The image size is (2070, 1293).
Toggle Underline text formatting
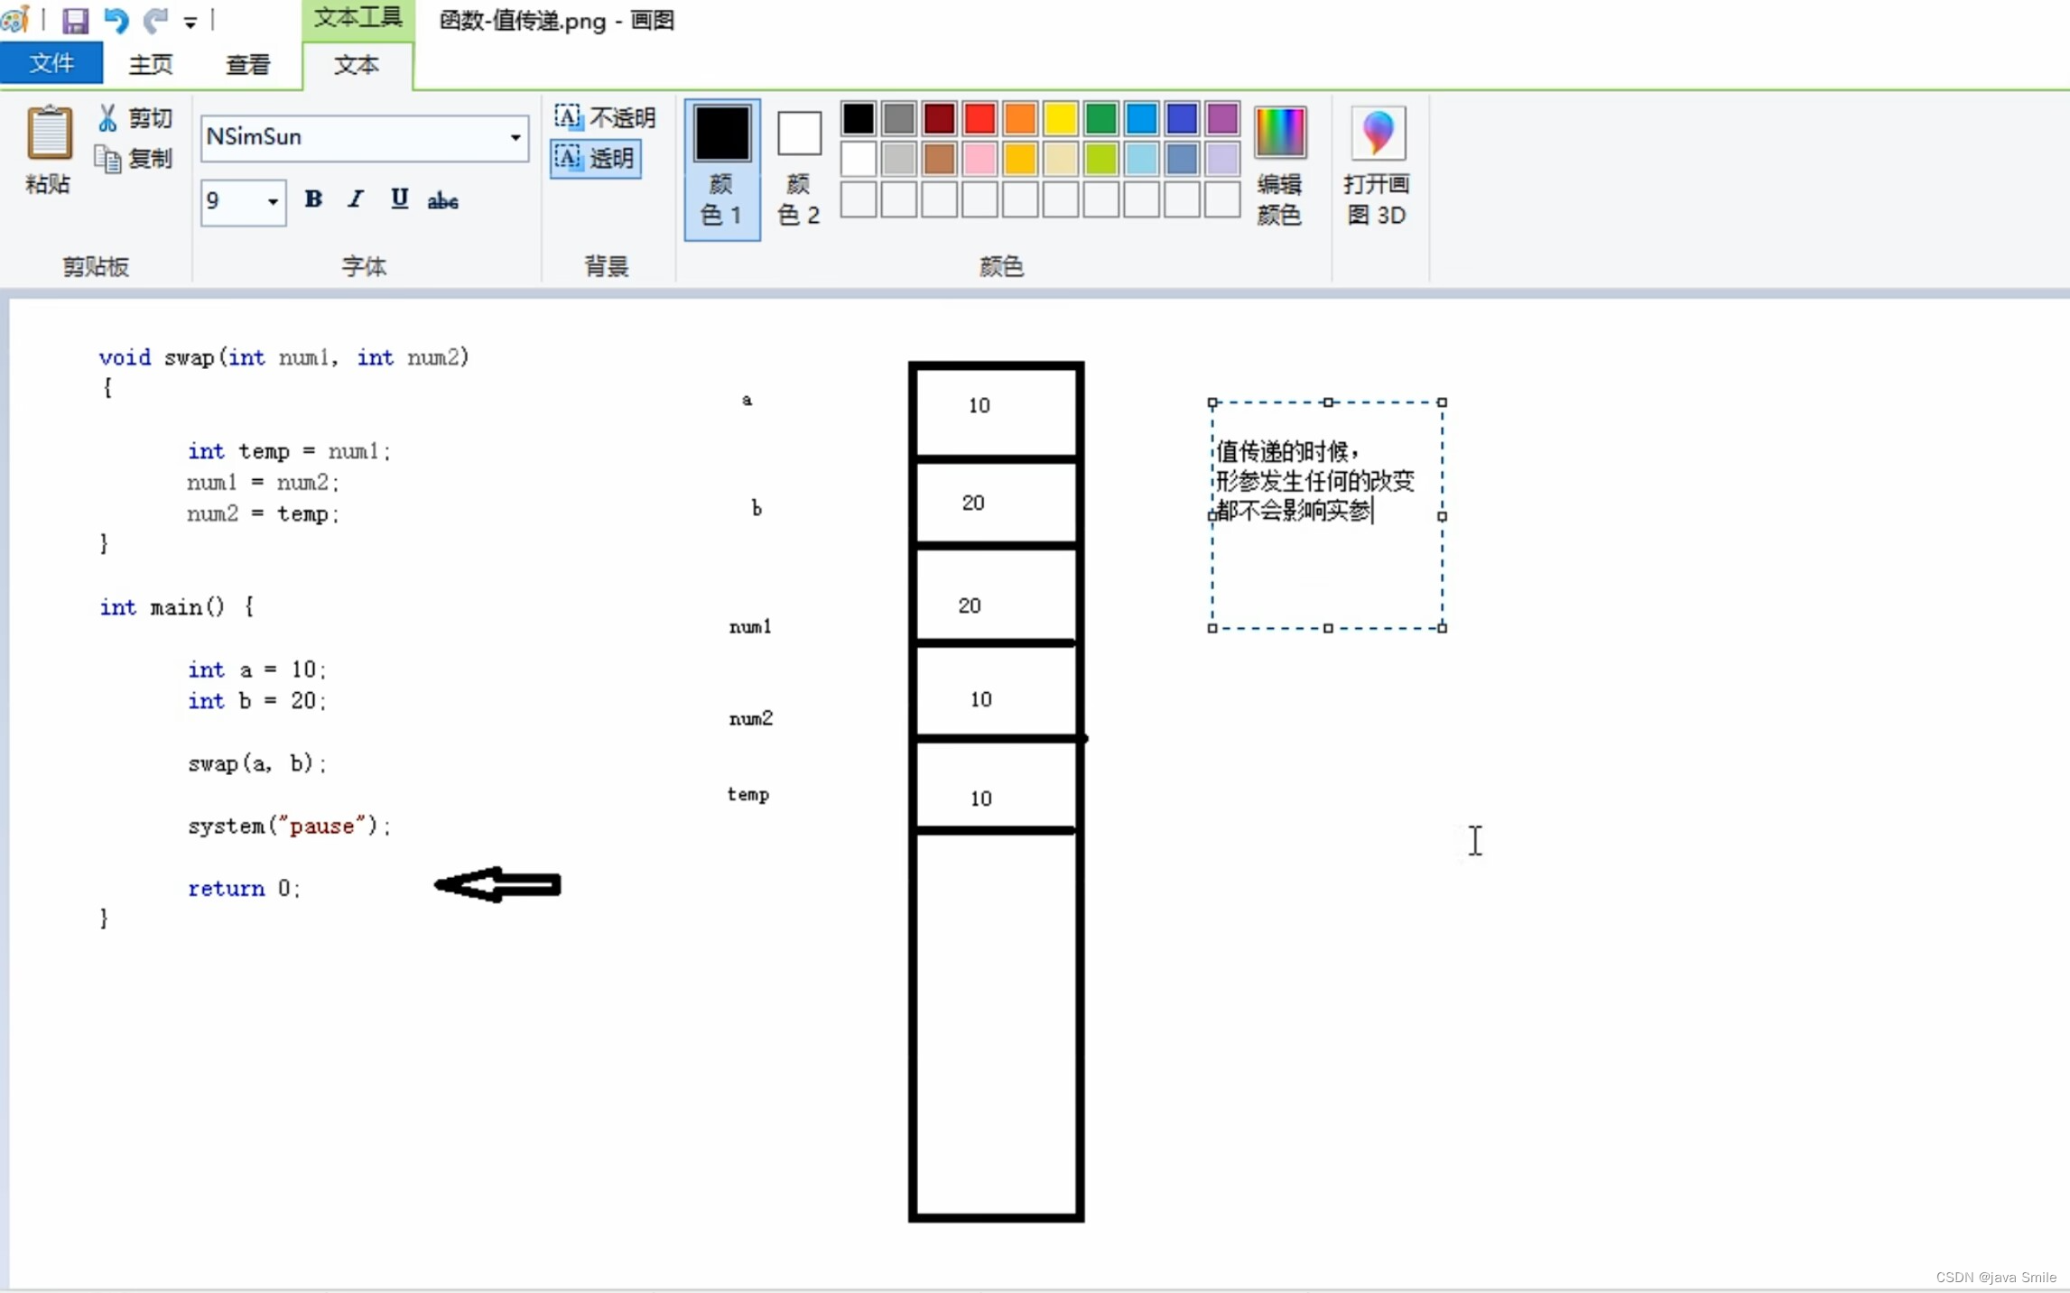pyautogui.click(x=399, y=199)
